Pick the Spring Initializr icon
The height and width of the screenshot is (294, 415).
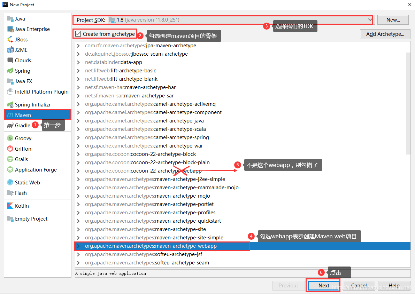pos(10,105)
